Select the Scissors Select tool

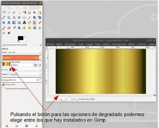29,12
